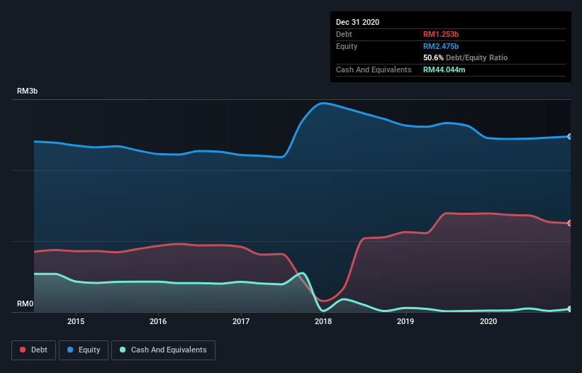Click the blue Equity legend dot
The height and width of the screenshot is (373, 582).
tap(70, 350)
